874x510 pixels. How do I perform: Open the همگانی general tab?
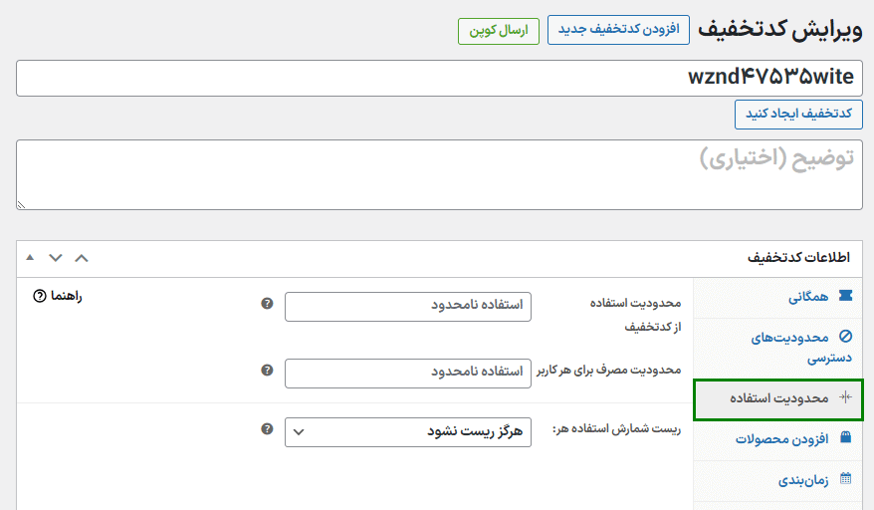778,298
